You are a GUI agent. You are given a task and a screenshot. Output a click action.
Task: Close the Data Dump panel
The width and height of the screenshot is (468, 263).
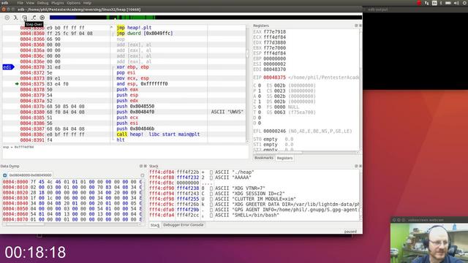(146, 166)
